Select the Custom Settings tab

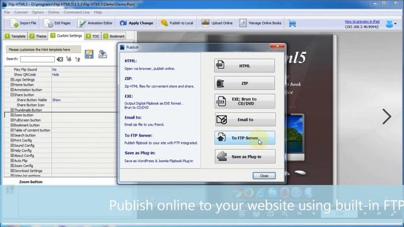pos(66,36)
